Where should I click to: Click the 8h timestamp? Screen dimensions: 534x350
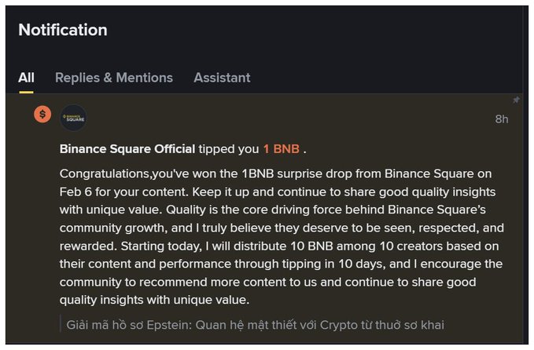[501, 119]
